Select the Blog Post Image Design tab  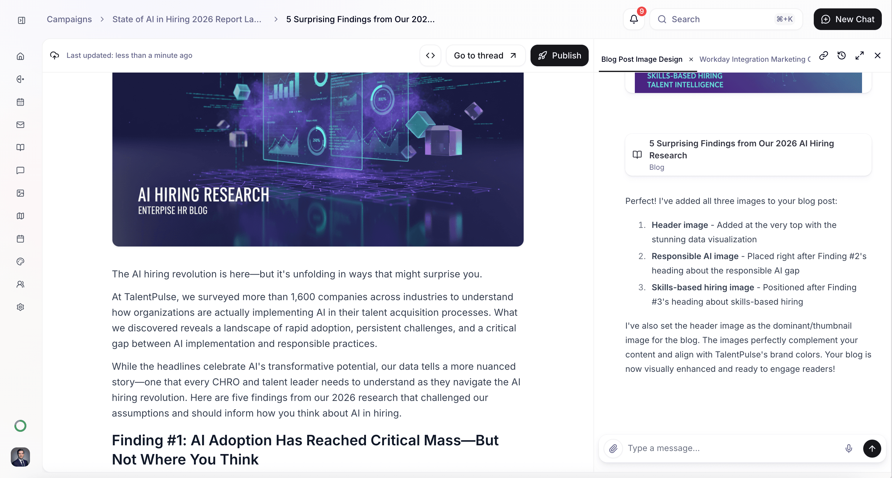point(642,59)
